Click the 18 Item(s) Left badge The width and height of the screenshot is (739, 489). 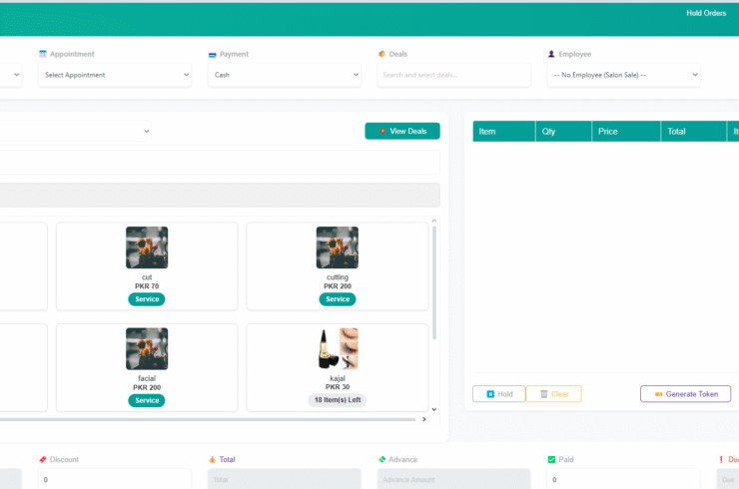coord(338,400)
